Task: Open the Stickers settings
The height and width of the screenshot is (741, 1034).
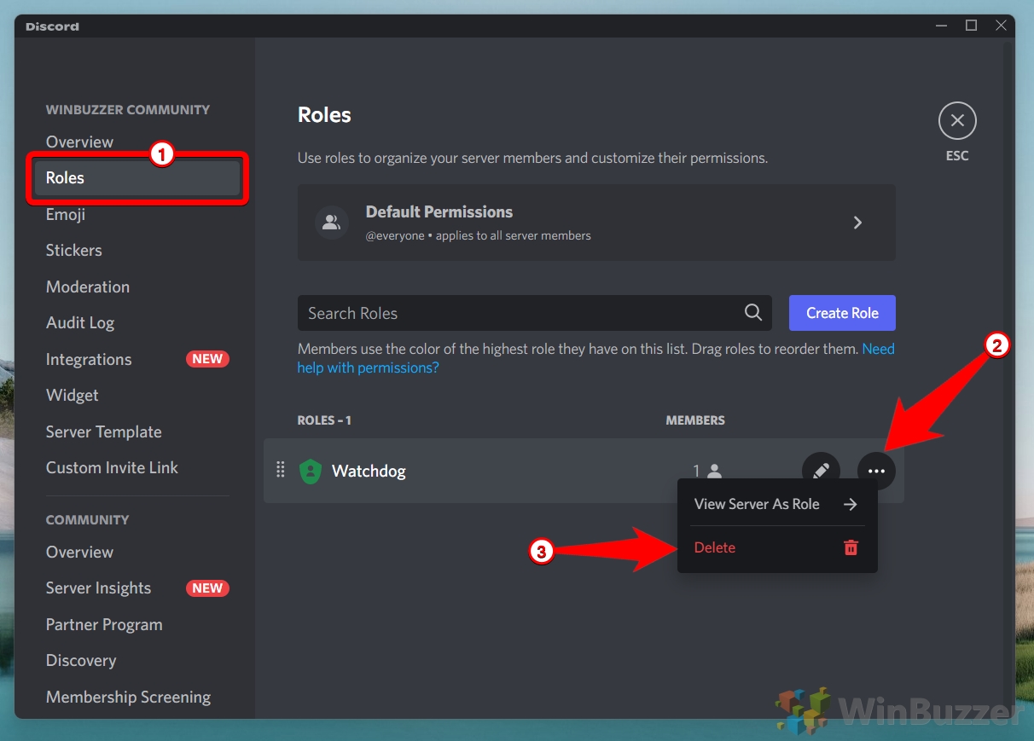Action: point(74,250)
